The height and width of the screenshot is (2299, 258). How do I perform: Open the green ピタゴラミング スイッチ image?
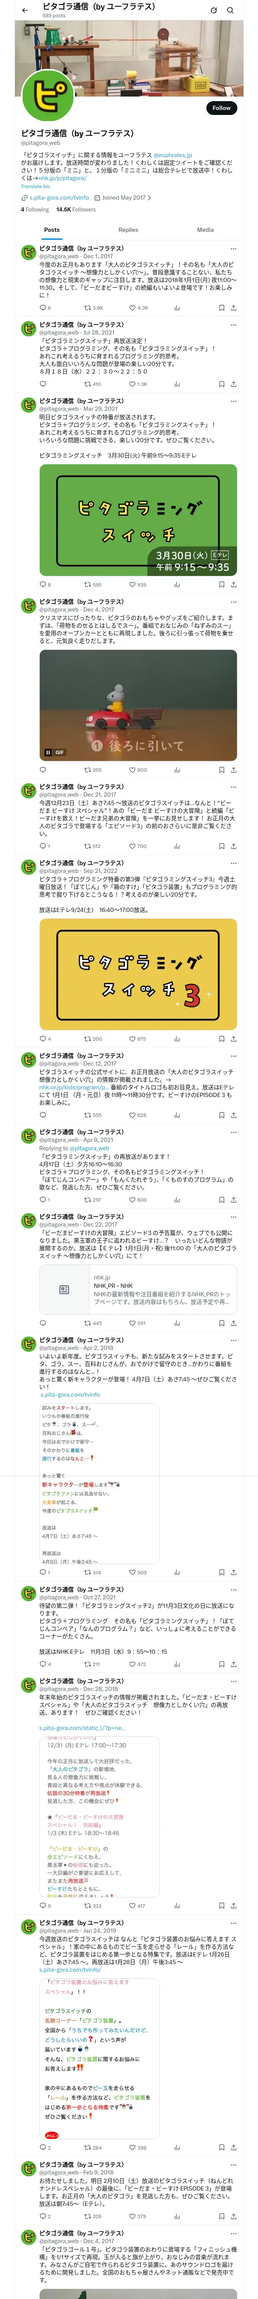point(138,520)
